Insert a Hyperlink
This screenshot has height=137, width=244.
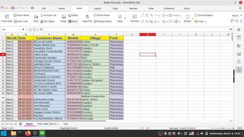(x=87, y=18)
